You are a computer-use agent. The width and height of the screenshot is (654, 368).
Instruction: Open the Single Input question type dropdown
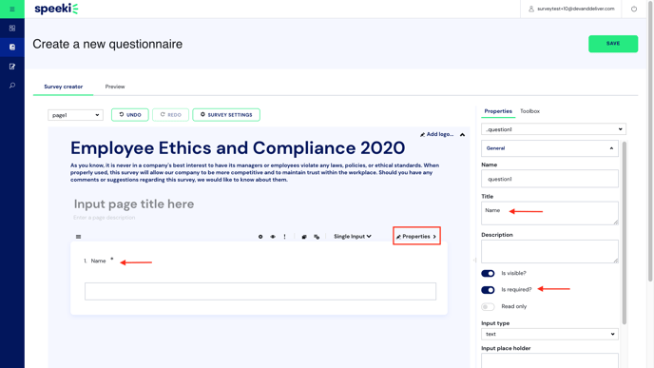tap(353, 237)
